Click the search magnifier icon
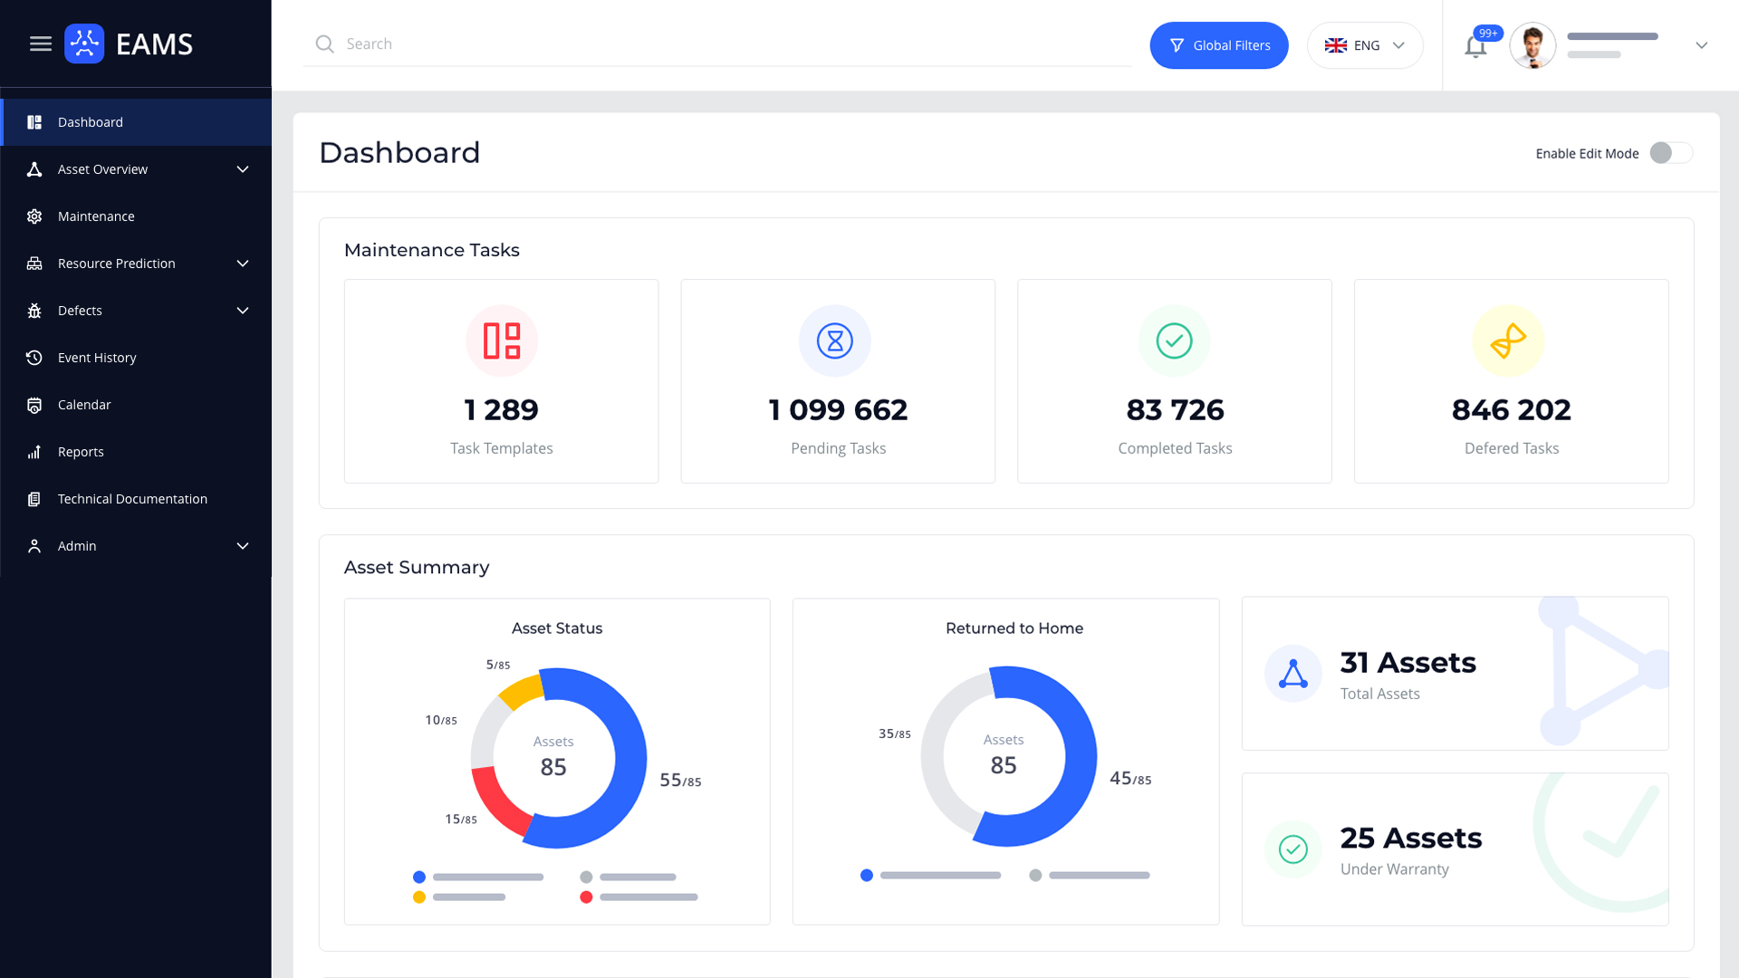Viewport: 1739px width, 978px height. tap(324, 43)
